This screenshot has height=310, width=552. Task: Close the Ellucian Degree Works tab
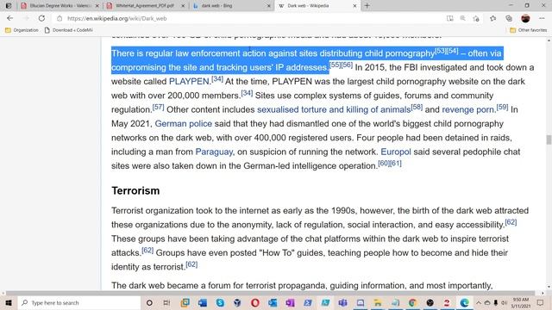coord(97,6)
